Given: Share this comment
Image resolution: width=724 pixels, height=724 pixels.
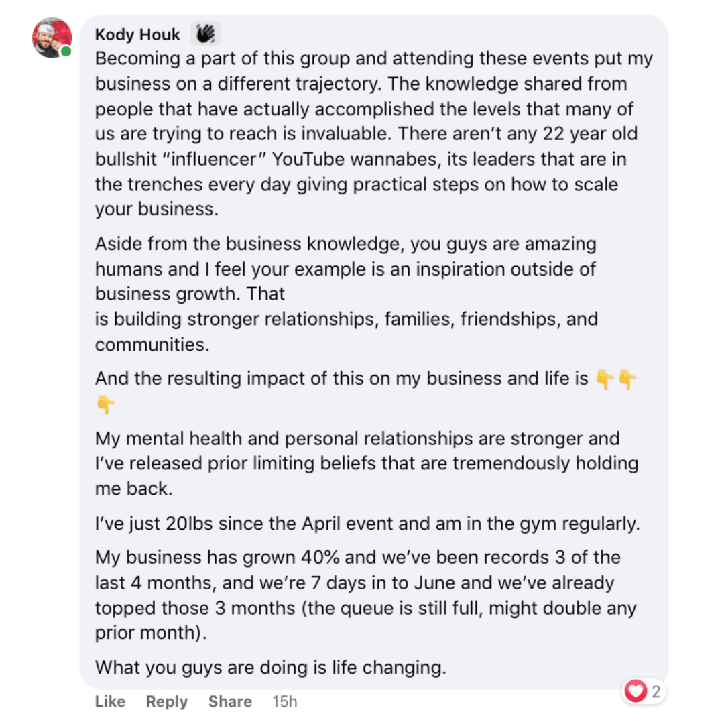Looking at the screenshot, I should [230, 701].
